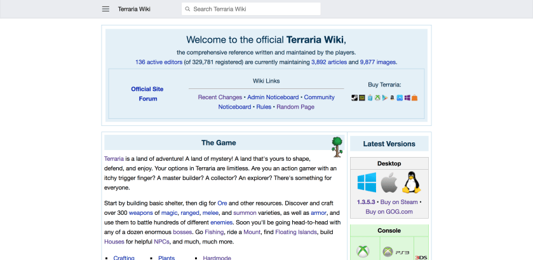This screenshot has height=260, width=533.
Task: Open the blue Apple App Store icon
Action: 400,98
